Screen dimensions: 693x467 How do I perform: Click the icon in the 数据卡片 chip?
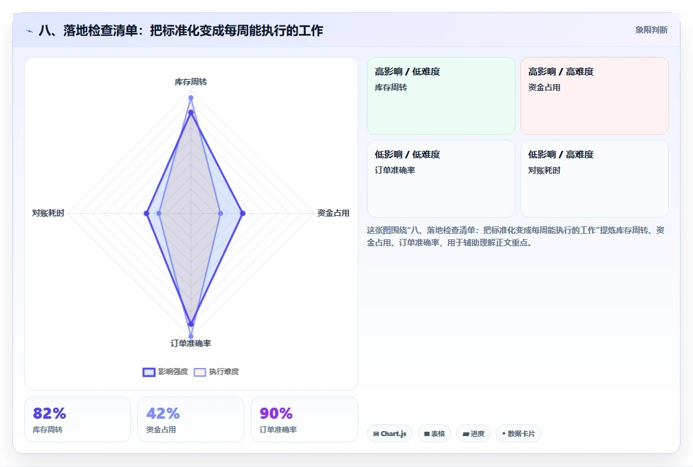pyautogui.click(x=504, y=434)
